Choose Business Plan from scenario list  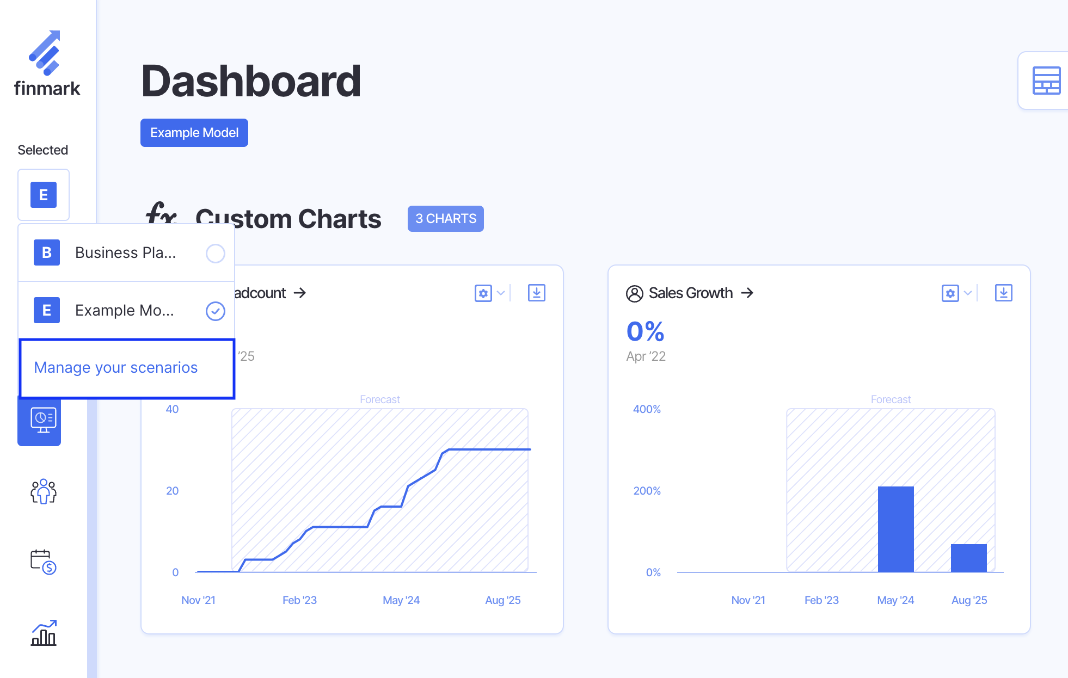pos(125,253)
